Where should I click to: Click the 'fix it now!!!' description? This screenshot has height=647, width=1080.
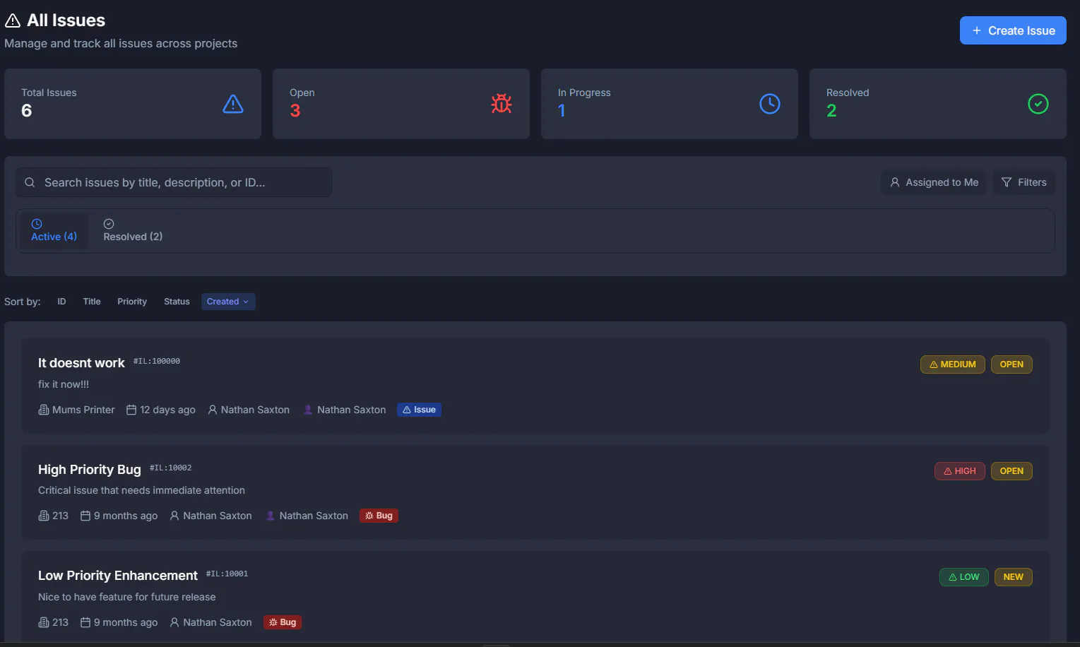[x=64, y=384]
